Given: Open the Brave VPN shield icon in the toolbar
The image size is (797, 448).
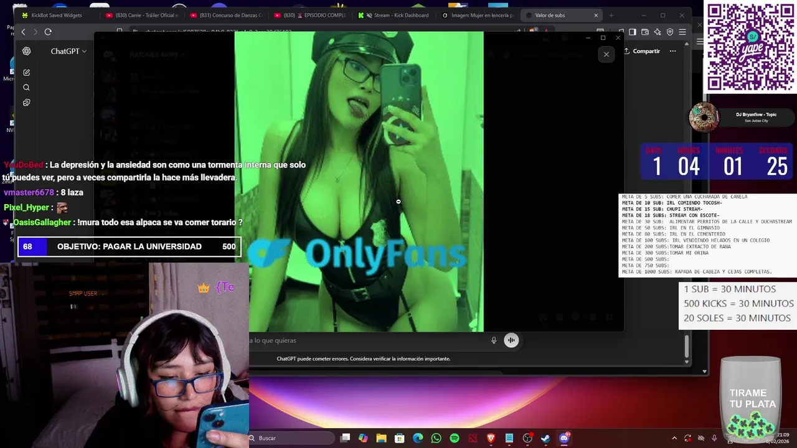Looking at the screenshot, I should point(670,32).
